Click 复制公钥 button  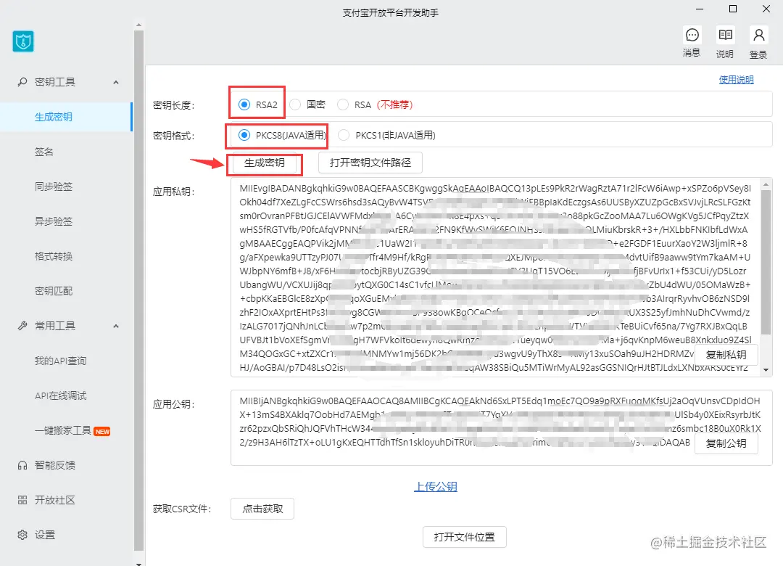[x=726, y=443]
